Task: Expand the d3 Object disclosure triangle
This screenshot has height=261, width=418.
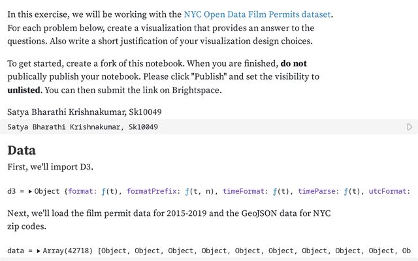Action: click(30, 191)
